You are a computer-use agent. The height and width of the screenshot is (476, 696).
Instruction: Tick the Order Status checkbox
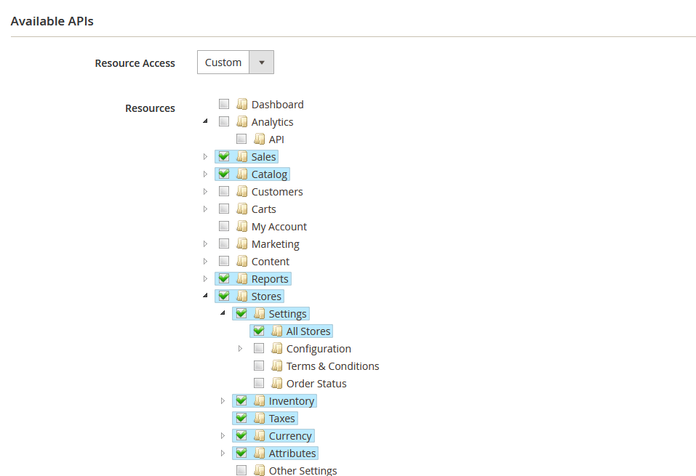click(259, 383)
